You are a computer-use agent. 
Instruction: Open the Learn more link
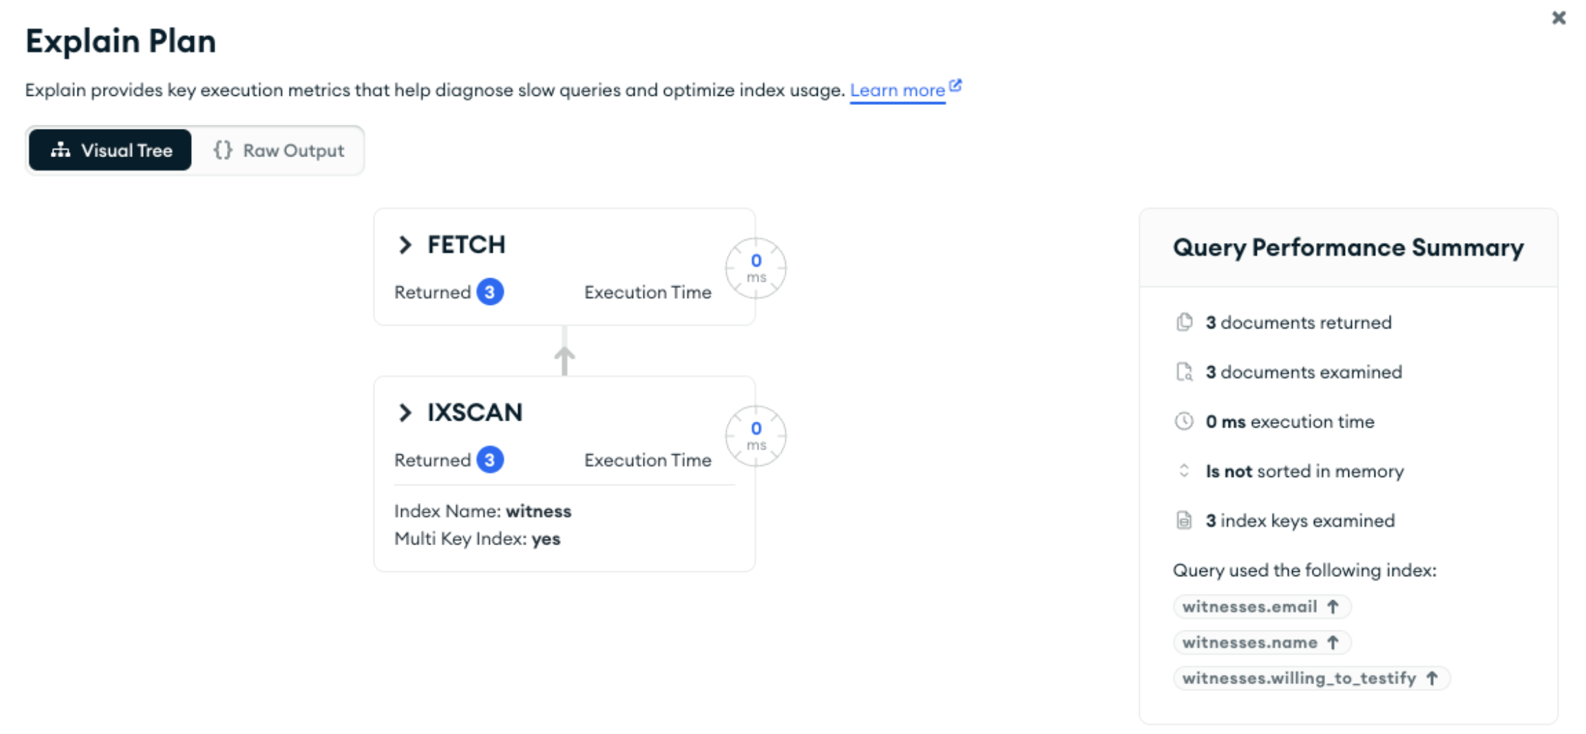pos(899,90)
